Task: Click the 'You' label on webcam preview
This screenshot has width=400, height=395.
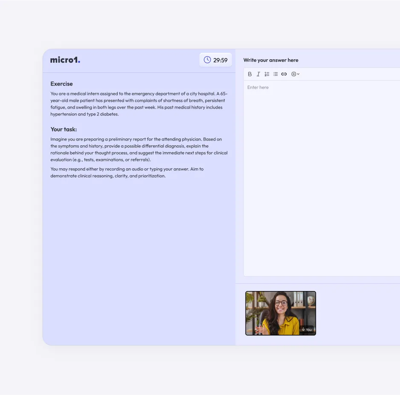Action: click(309, 330)
